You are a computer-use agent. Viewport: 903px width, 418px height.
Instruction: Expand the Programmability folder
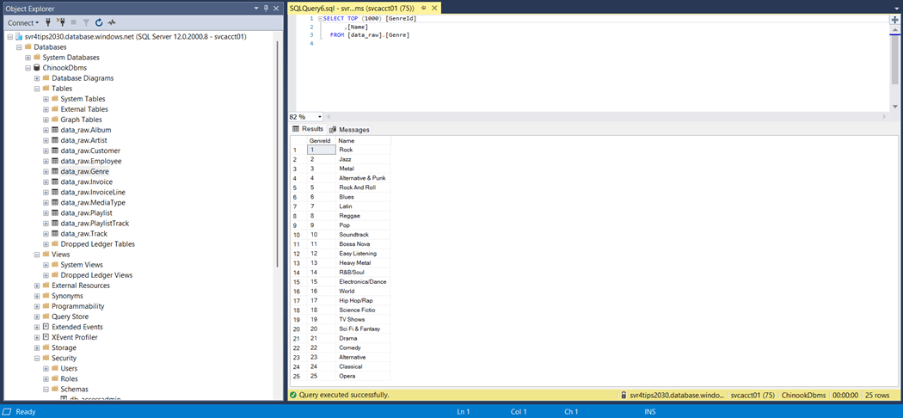click(37, 306)
